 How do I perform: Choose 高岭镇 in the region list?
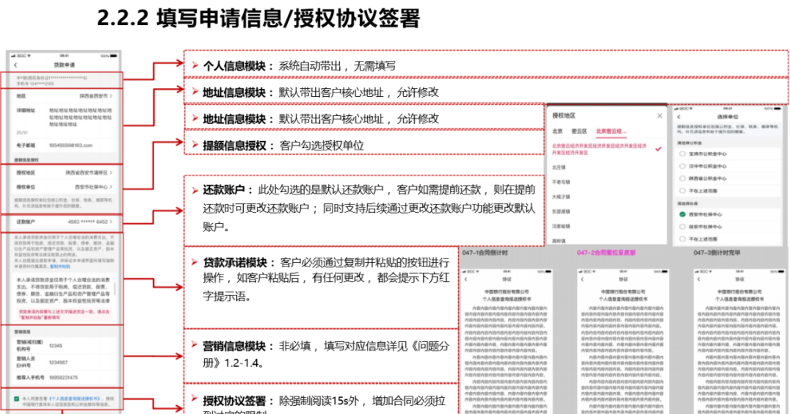(559, 241)
